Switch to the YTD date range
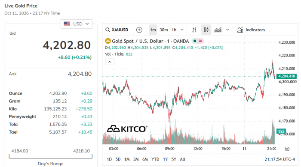 pos(155,159)
